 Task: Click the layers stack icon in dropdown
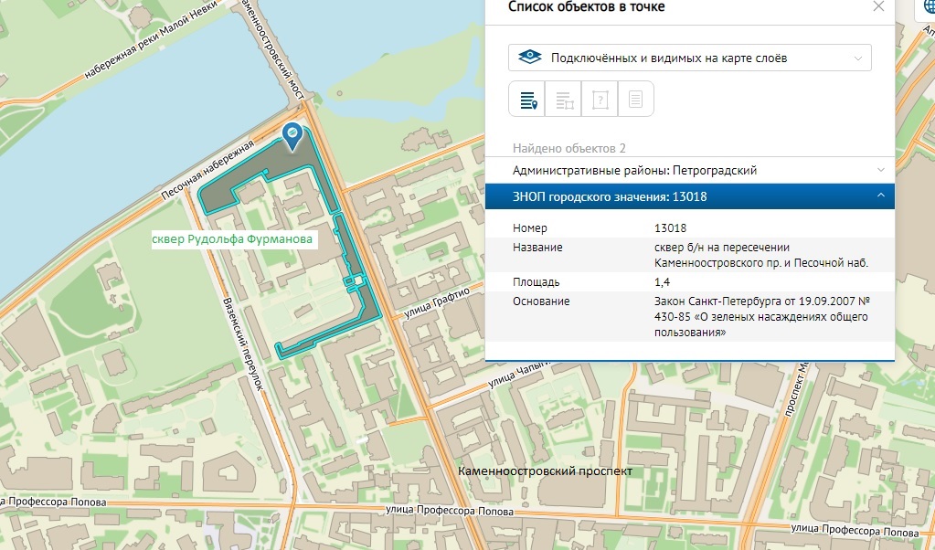[530, 58]
